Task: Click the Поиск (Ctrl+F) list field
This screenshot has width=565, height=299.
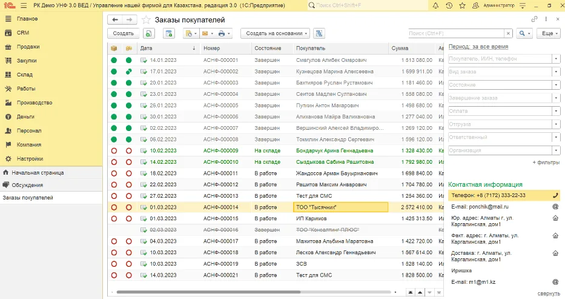Action: pyautogui.click(x=456, y=33)
